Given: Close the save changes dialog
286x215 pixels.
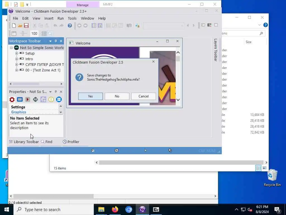Looking at the screenshot, I should point(153,62).
